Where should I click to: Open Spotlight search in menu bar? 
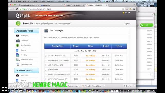pos(149,1)
